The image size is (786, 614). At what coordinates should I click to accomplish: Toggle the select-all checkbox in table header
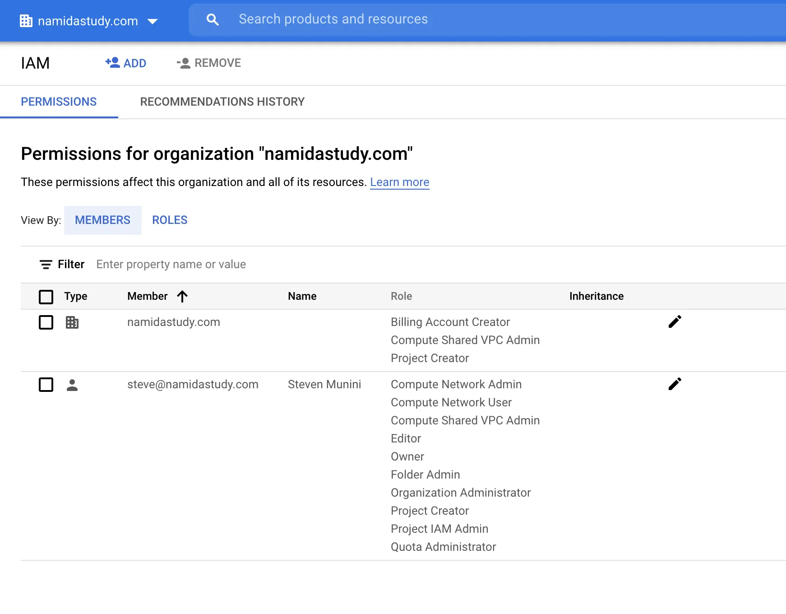click(46, 297)
